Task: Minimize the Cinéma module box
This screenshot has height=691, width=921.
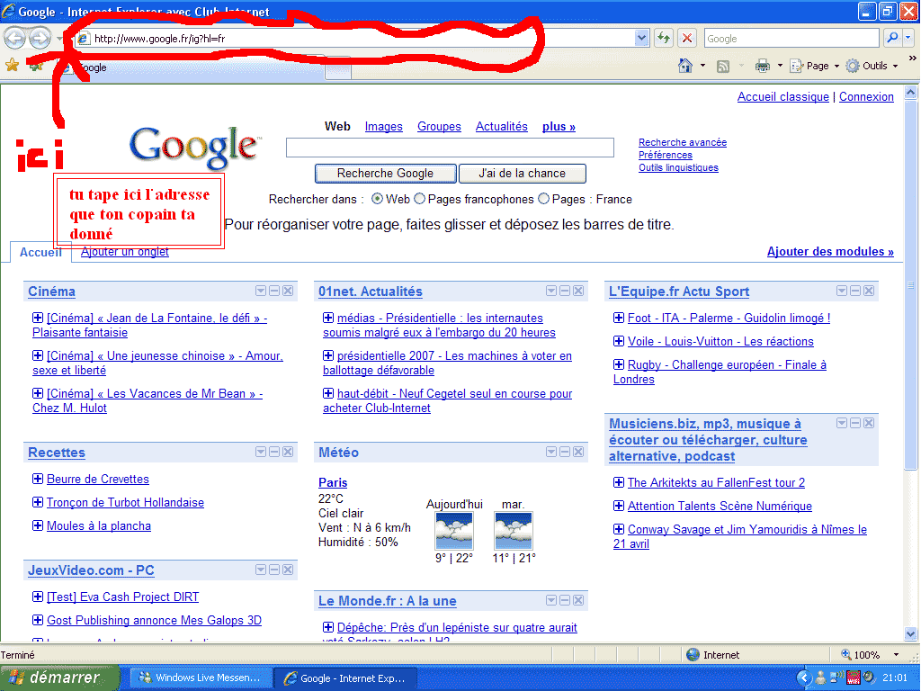Action: [274, 291]
